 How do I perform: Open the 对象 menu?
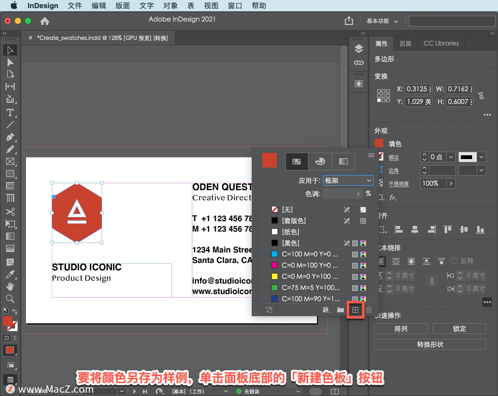170,5
